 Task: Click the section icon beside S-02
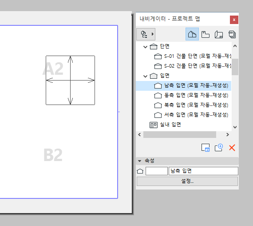pos(158,66)
